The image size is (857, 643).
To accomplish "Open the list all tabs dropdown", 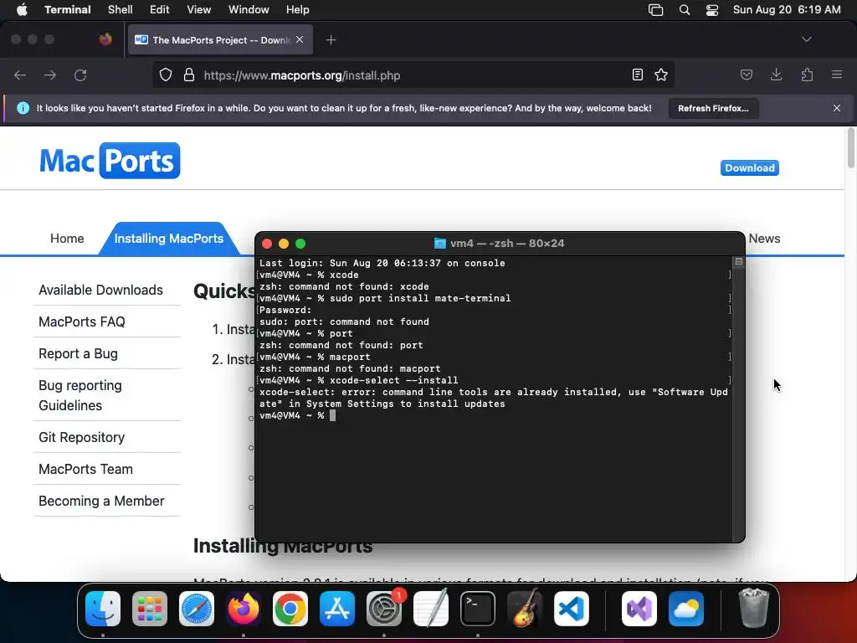I will (807, 39).
